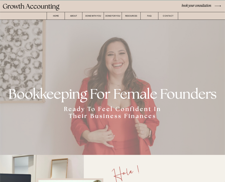Visit the FAQ page

[149, 16]
